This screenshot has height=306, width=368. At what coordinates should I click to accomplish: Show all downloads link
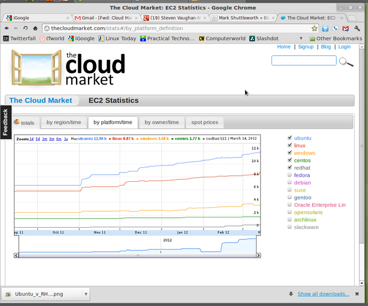[323, 294]
